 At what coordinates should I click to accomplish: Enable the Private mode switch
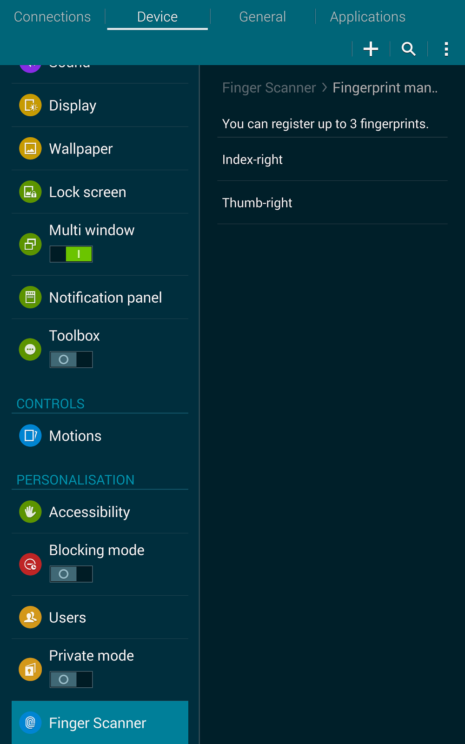coord(71,680)
